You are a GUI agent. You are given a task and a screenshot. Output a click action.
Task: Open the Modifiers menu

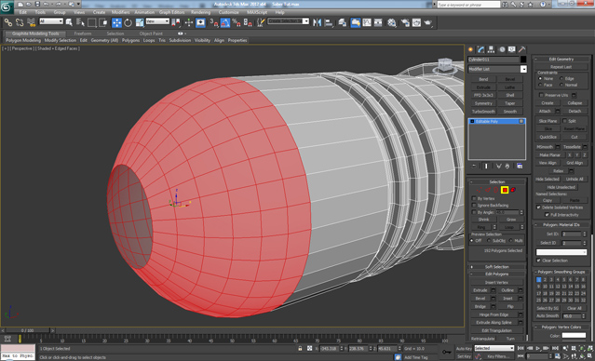pos(120,12)
